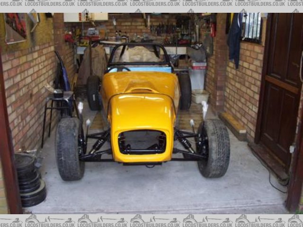Select the front tyre on the right side
The image size is (303, 227).
pos(214,148)
